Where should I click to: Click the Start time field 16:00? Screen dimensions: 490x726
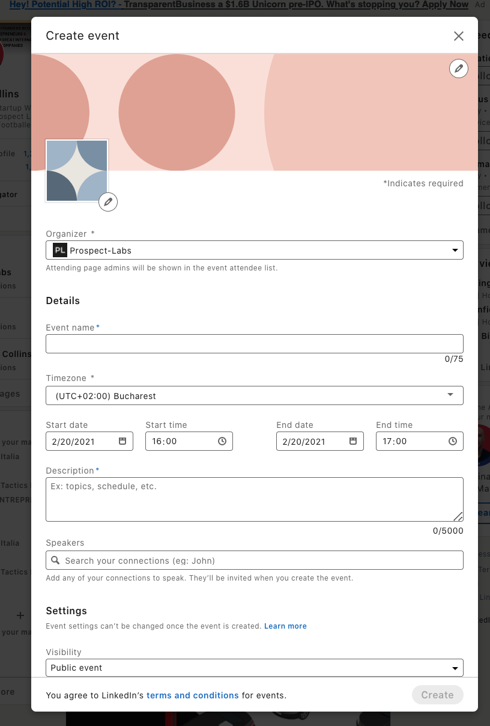pos(189,441)
